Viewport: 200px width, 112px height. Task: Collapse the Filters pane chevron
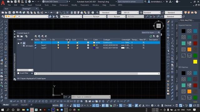[x=32, y=40]
